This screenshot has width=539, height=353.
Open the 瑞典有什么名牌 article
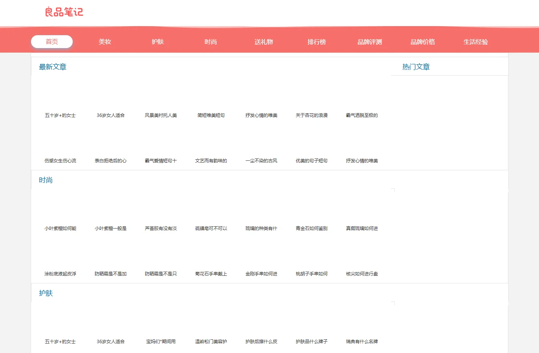(x=362, y=342)
